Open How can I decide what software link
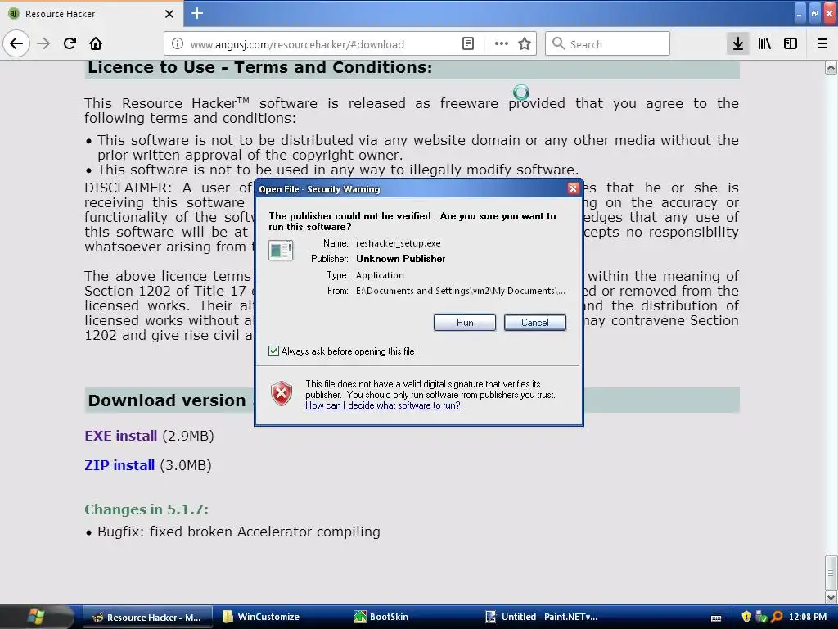This screenshot has width=838, height=629. tap(383, 405)
